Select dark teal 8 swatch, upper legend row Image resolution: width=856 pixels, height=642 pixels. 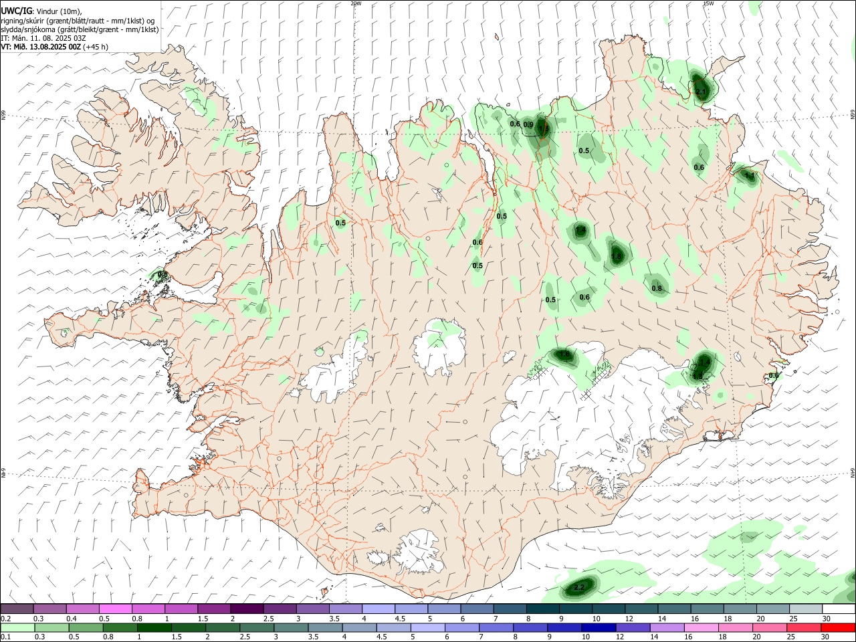pos(543,609)
